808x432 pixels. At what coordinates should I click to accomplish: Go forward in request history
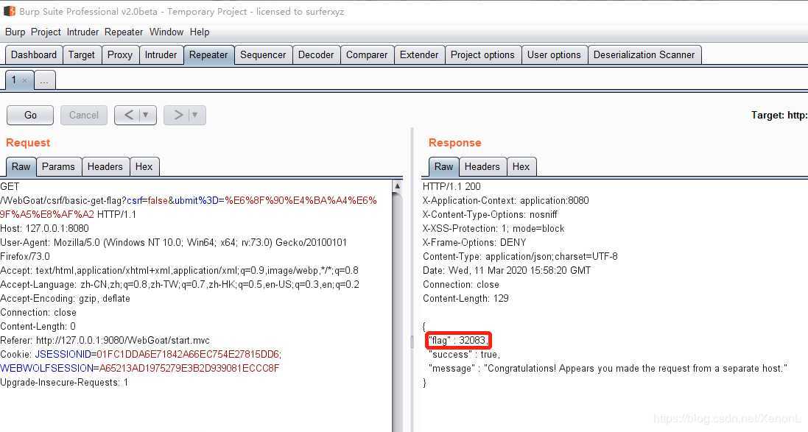[178, 115]
